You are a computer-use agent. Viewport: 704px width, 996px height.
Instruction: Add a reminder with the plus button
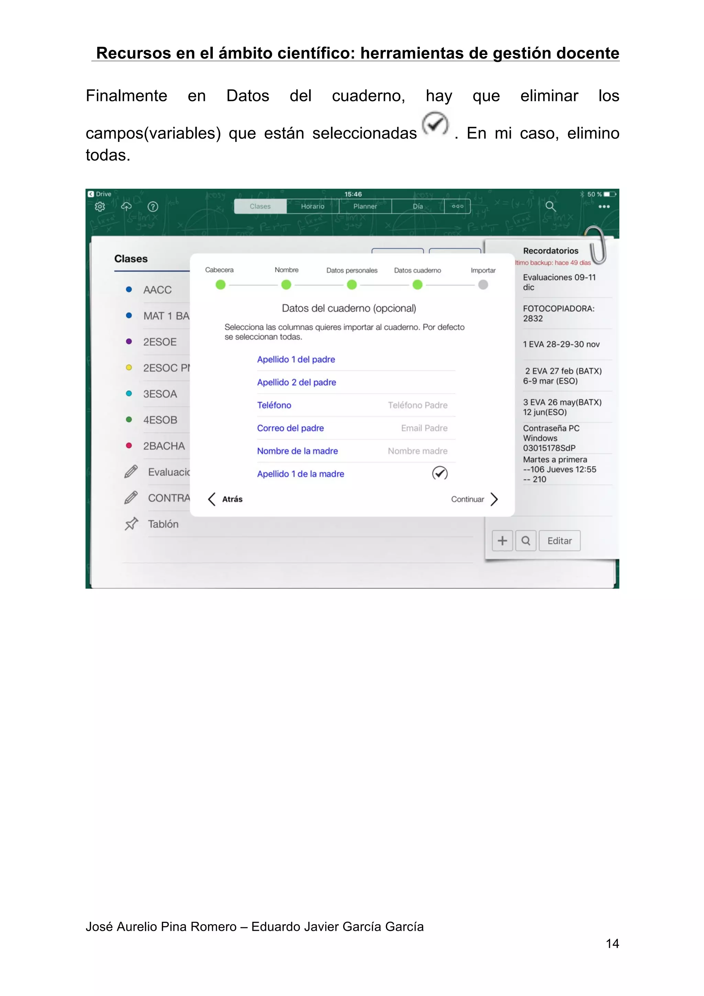pos(502,541)
